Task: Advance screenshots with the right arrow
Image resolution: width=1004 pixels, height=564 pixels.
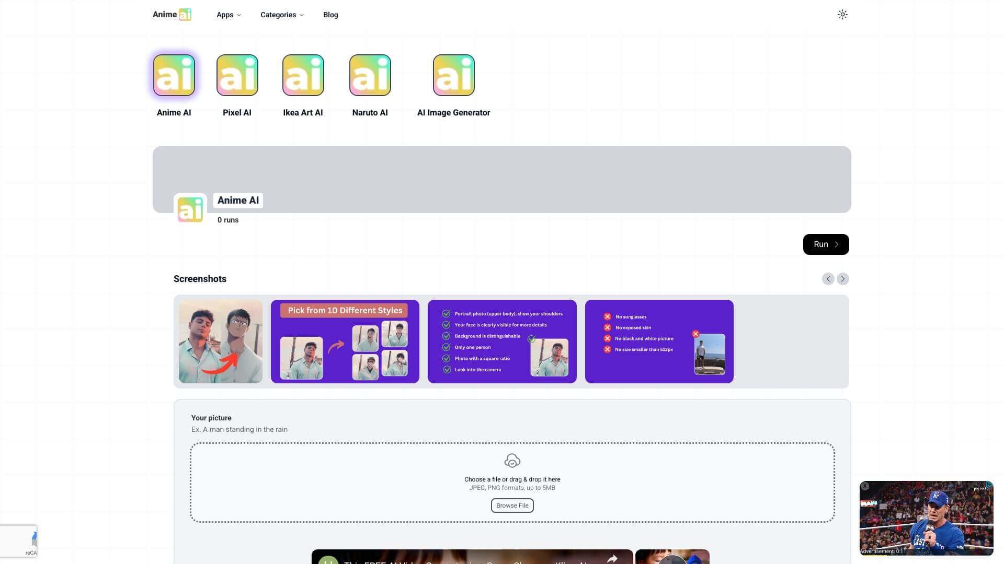Action: [842, 279]
